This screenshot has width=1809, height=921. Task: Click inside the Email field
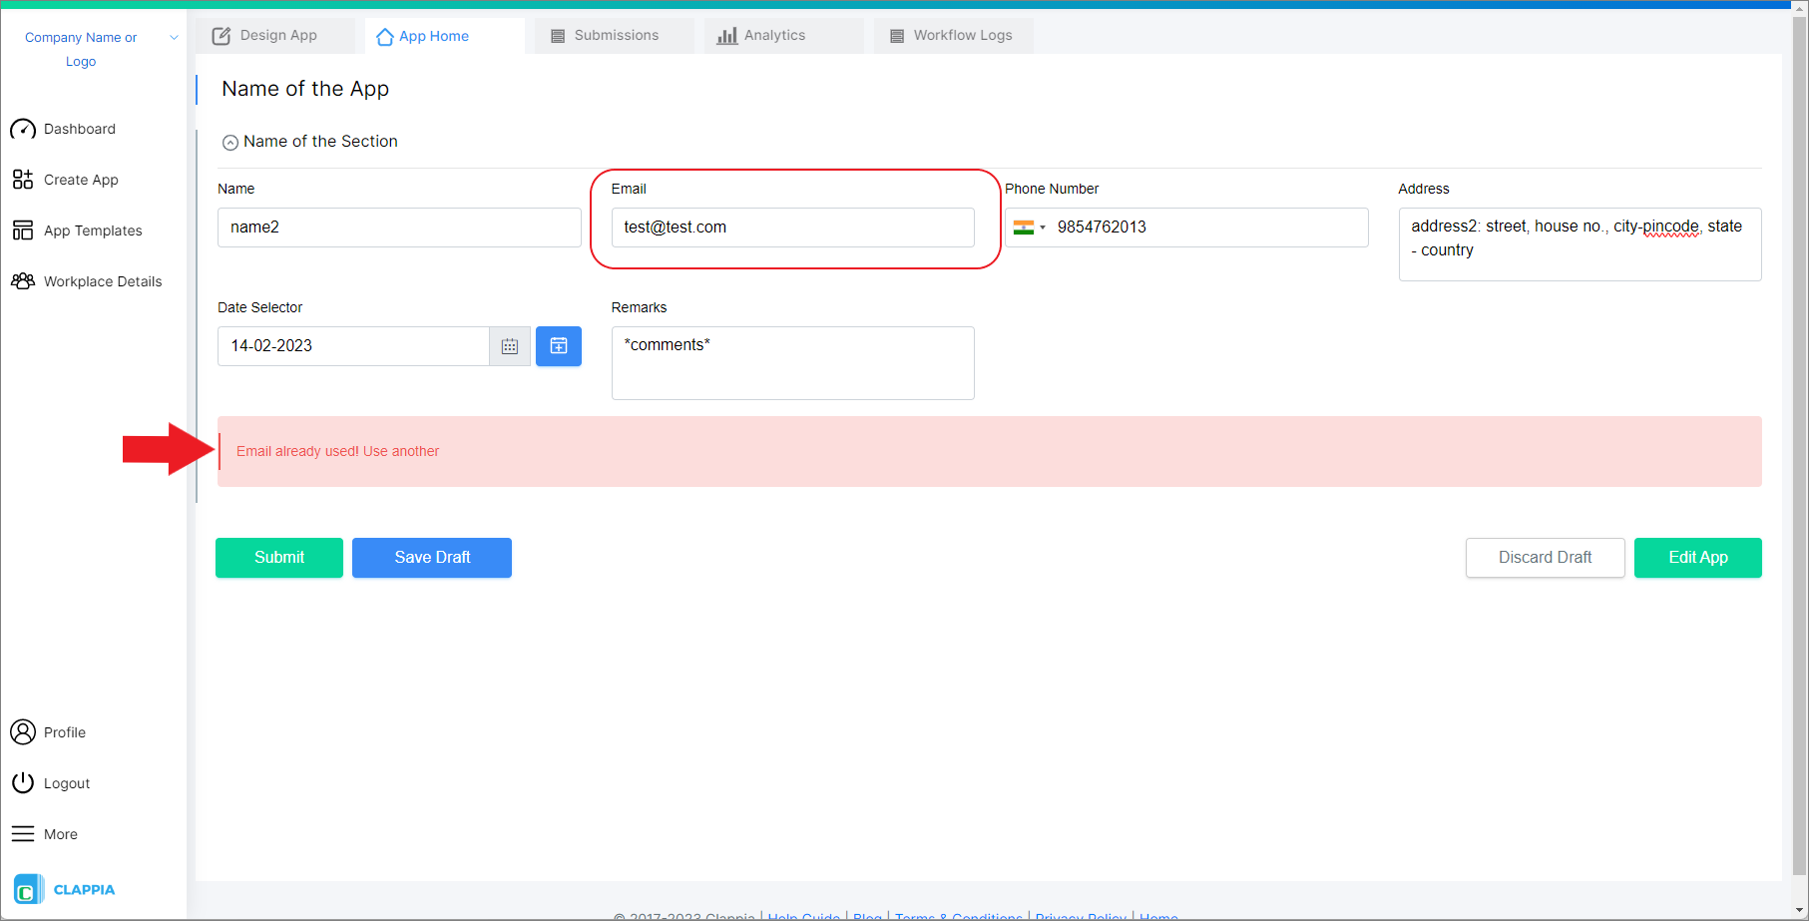pyautogui.click(x=792, y=228)
